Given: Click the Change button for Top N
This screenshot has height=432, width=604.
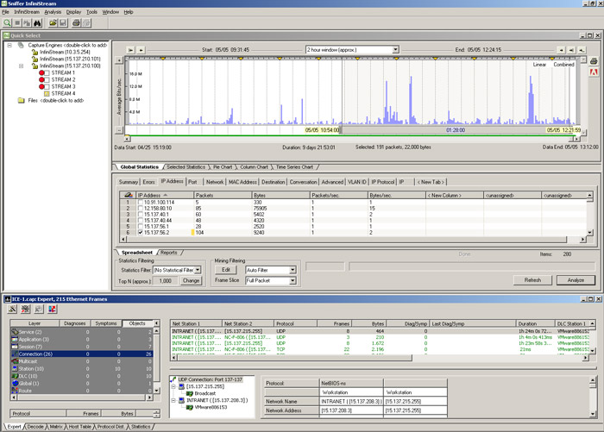Looking at the screenshot, I should click(191, 281).
